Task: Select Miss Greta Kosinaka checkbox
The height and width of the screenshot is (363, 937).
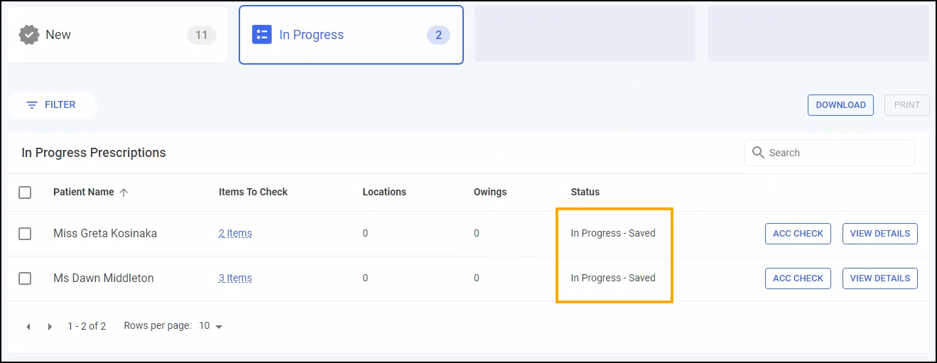Action: point(25,234)
